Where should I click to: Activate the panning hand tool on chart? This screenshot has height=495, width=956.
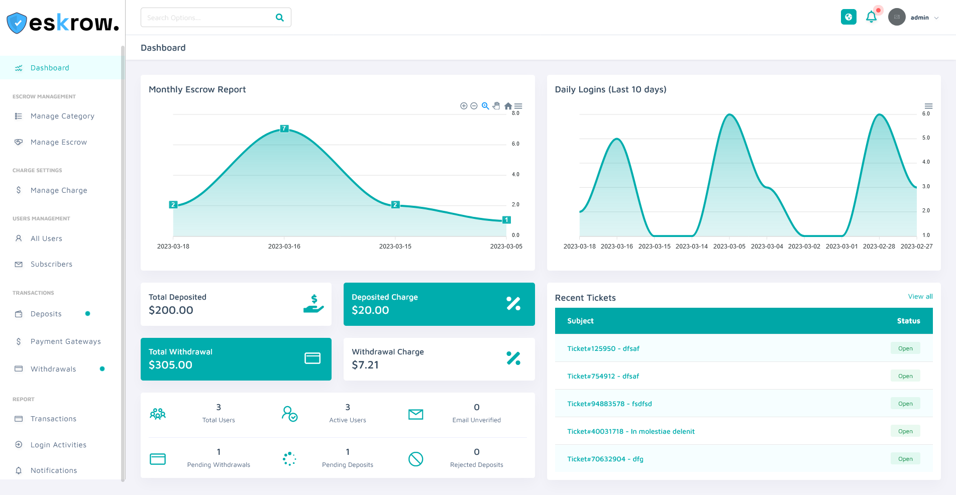coord(496,106)
